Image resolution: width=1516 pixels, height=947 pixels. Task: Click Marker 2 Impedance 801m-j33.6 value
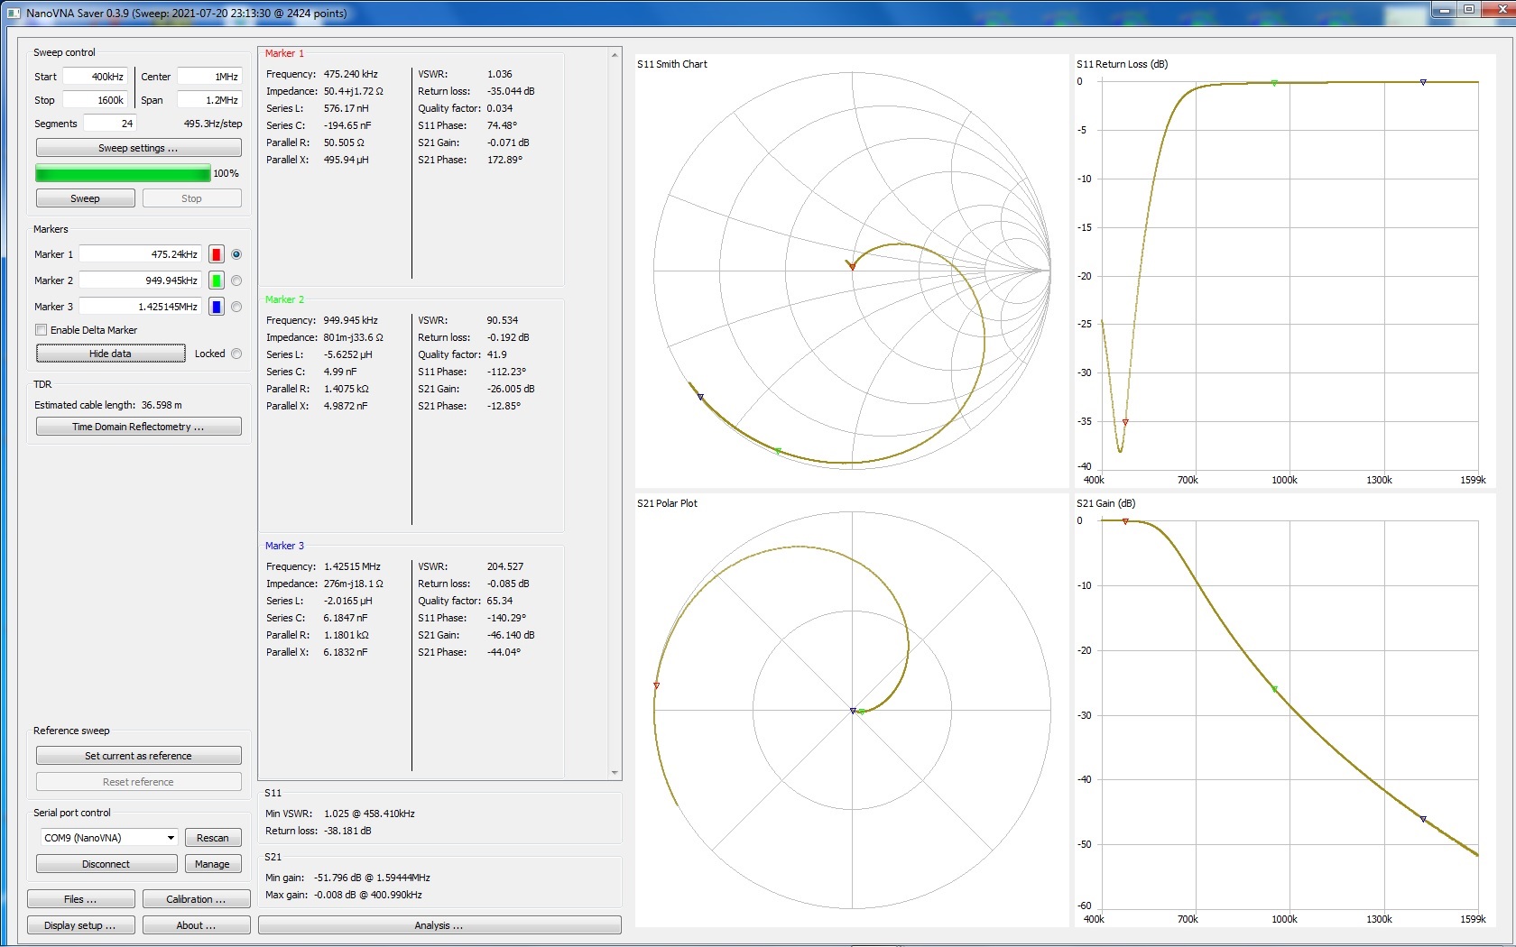(x=354, y=337)
